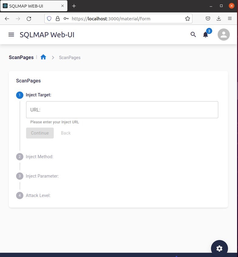Bookmark this page with the star icon
Screen dimensions: 238x257
point(187,18)
